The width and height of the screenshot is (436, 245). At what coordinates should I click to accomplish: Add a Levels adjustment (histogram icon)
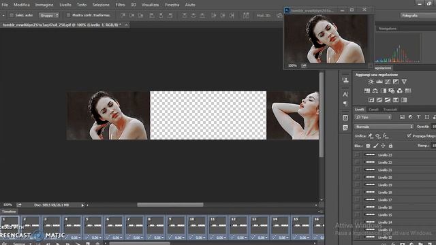tap(379, 82)
